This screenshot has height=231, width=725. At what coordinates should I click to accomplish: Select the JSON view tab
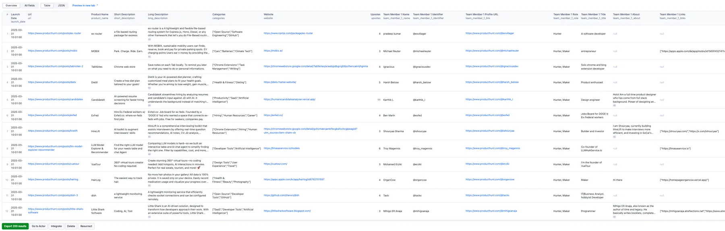click(x=61, y=6)
